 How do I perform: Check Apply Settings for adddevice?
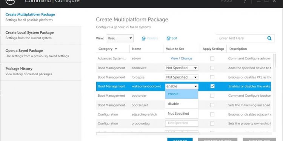pos(212,68)
